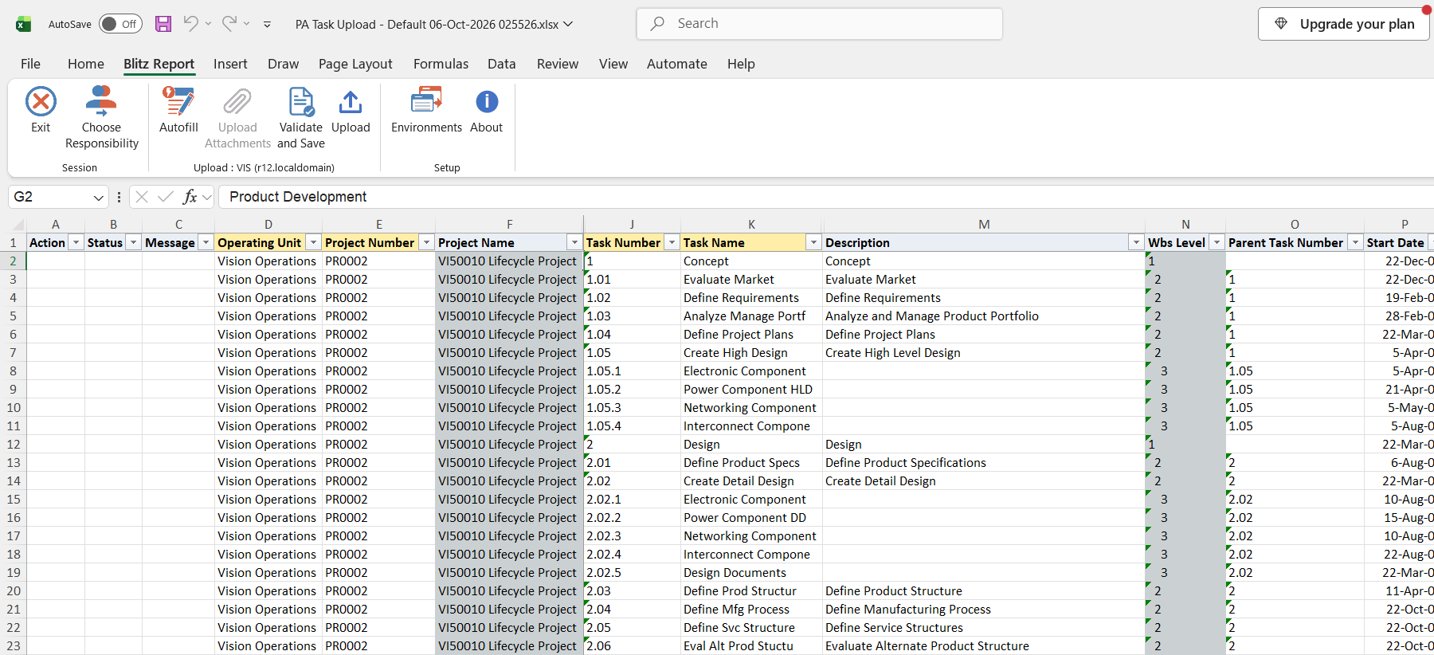Open the Page Layout tab
This screenshot has width=1434, height=655.
355,64
